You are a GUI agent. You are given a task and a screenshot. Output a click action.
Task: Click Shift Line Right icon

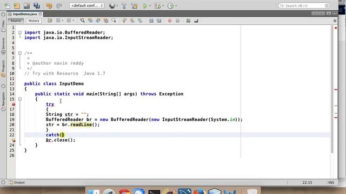tap(159, 20)
